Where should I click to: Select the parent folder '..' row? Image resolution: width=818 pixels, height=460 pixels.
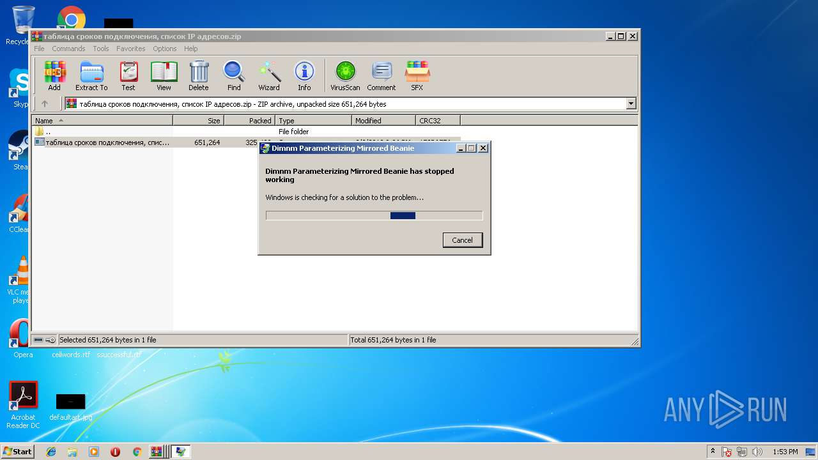point(246,132)
